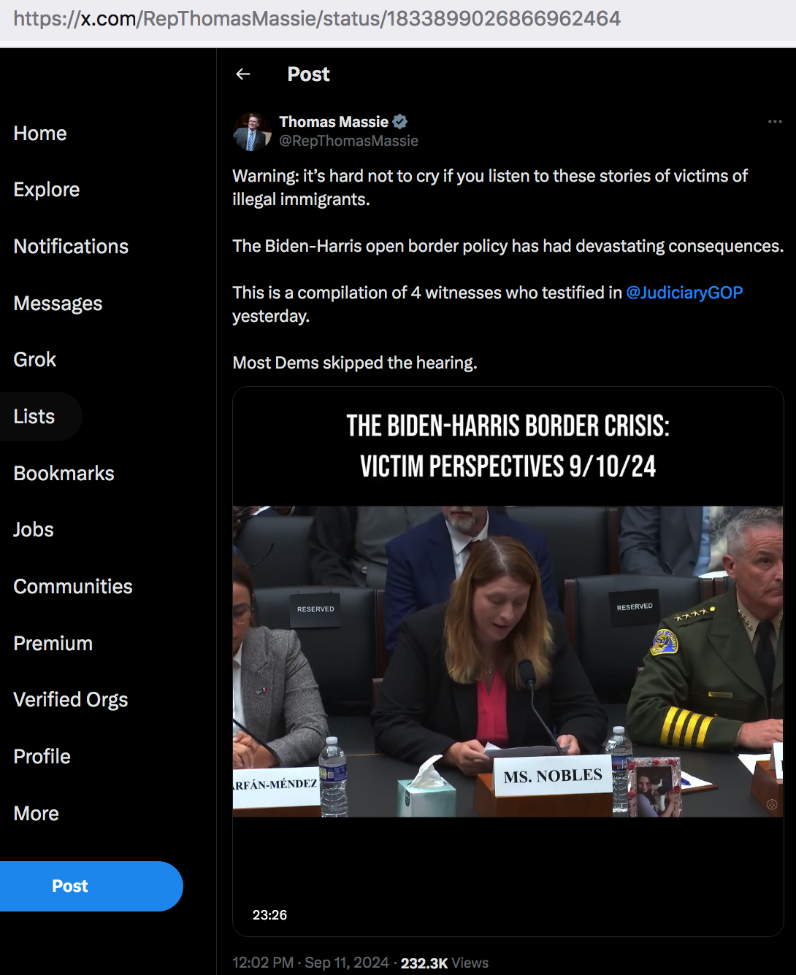Open Verified Orgs in the sidebar
The width and height of the screenshot is (796, 975).
71,700
